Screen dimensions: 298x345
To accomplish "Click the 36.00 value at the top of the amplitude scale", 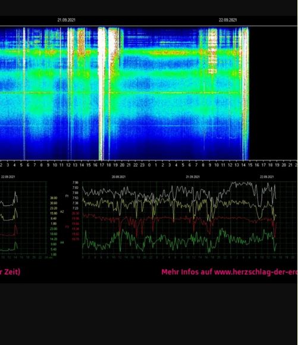I will tap(54, 198).
